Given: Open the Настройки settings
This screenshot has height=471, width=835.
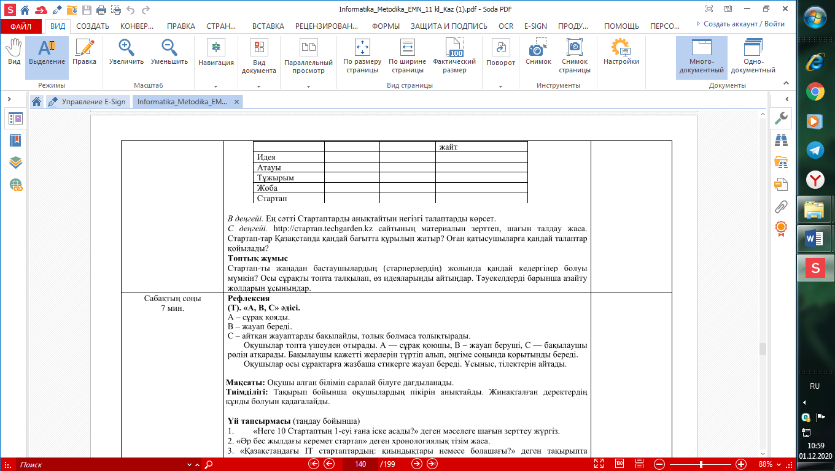Looking at the screenshot, I should pos(621,53).
